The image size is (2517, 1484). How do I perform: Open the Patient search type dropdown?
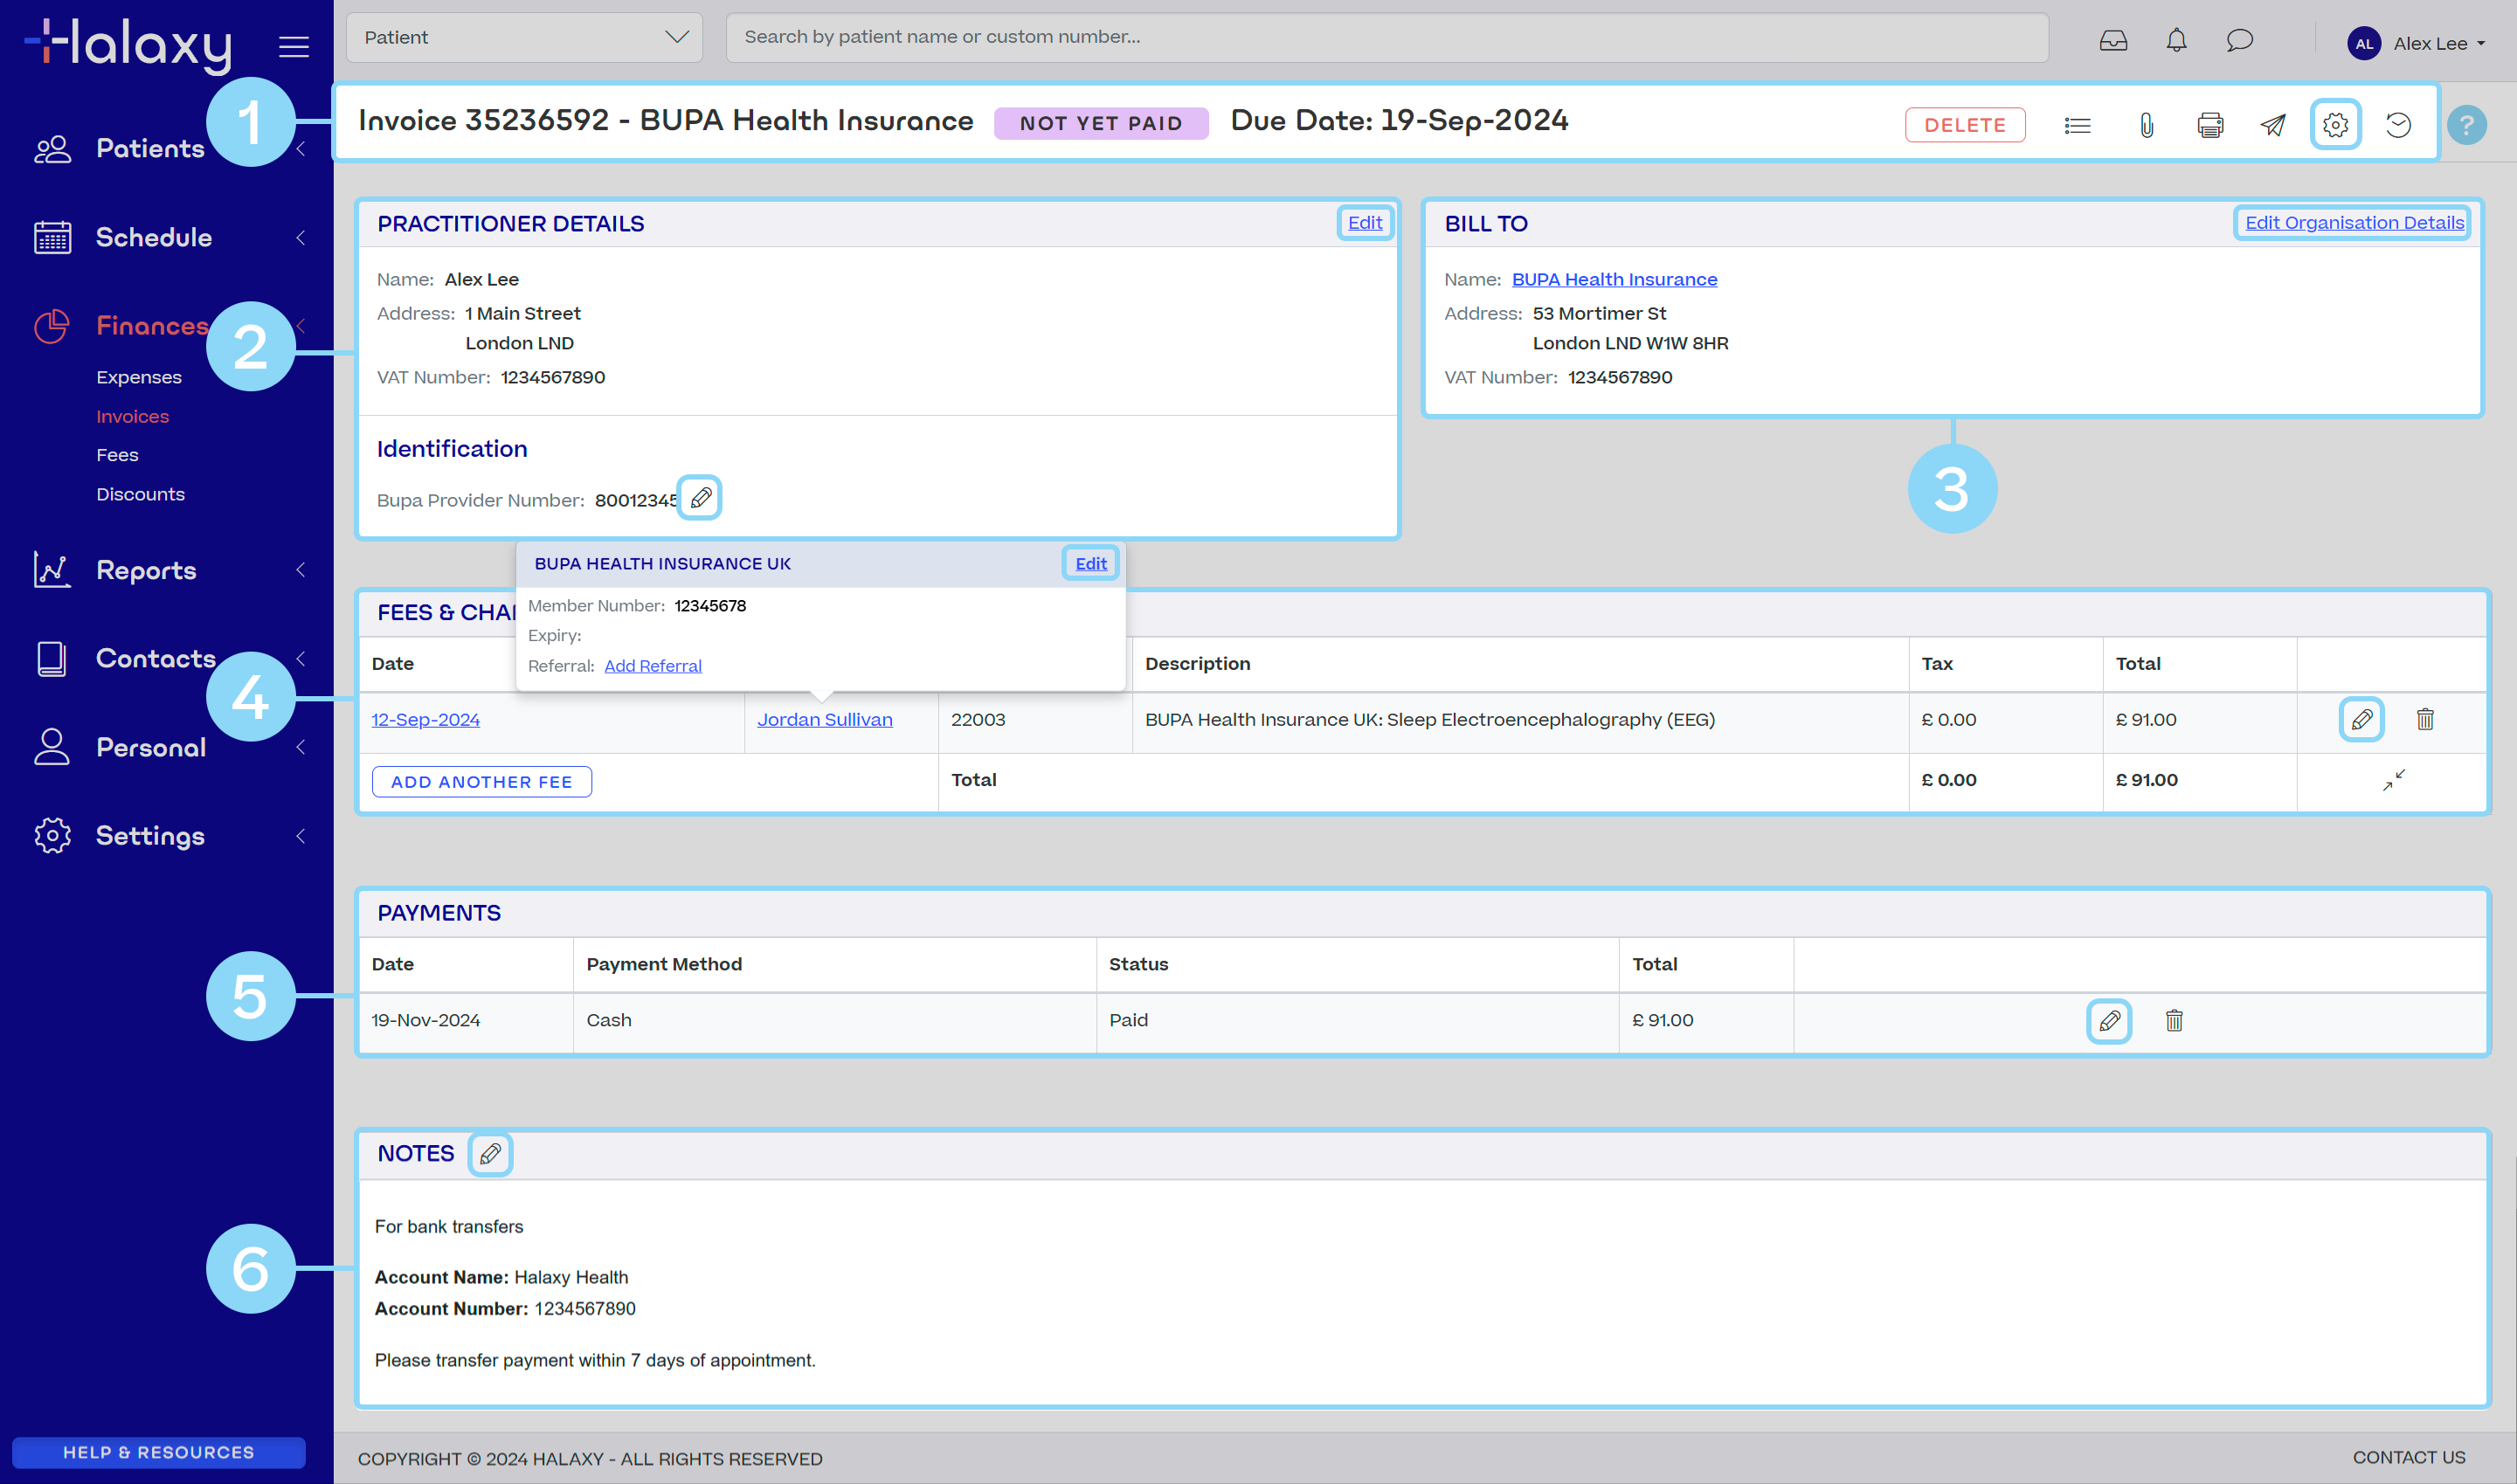click(524, 37)
